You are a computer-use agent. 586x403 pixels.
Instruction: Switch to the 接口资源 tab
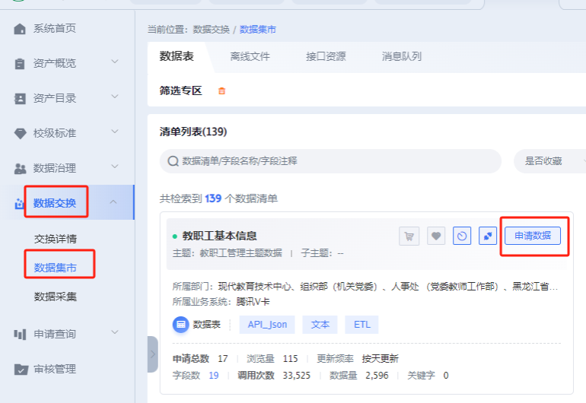(x=326, y=56)
